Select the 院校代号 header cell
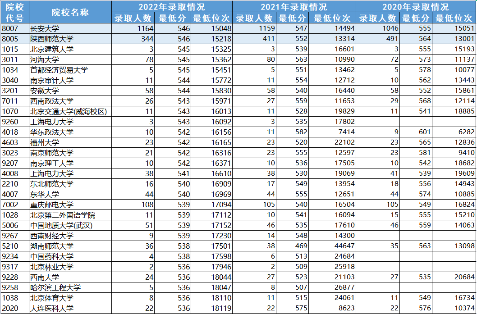Screen dimensions: 477x314 [14, 12]
